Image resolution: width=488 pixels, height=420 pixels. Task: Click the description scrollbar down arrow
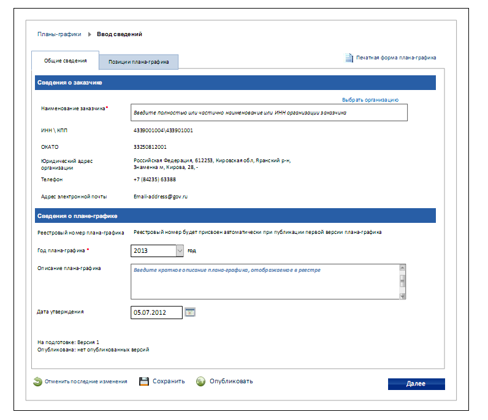402,296
